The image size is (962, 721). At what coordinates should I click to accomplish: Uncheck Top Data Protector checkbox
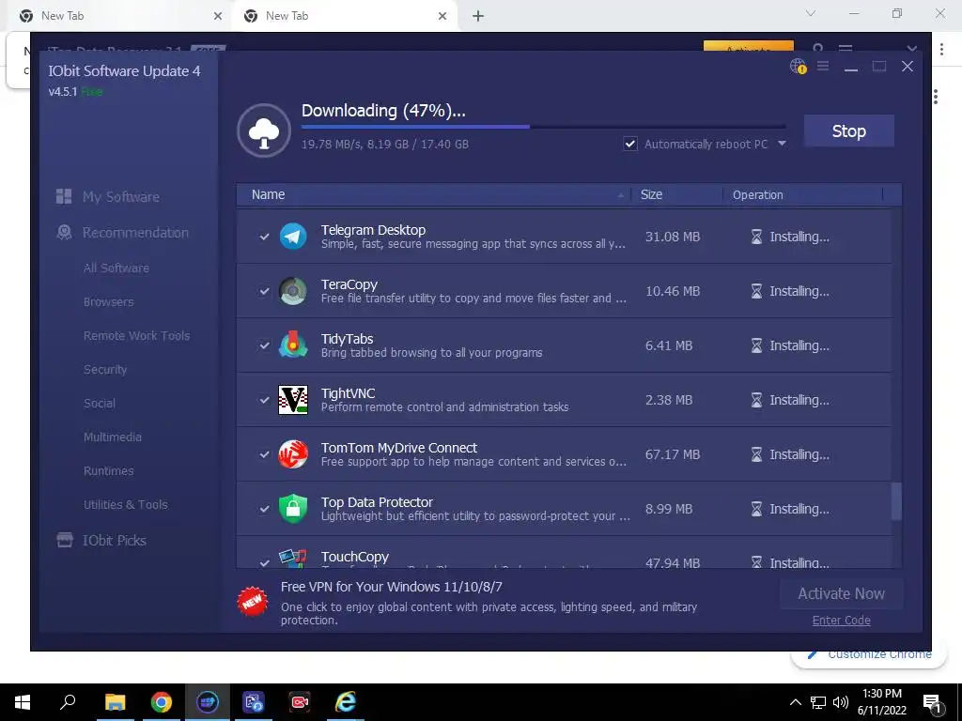pos(264,509)
